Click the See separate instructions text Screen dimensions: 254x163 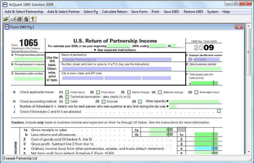[x=115, y=50]
